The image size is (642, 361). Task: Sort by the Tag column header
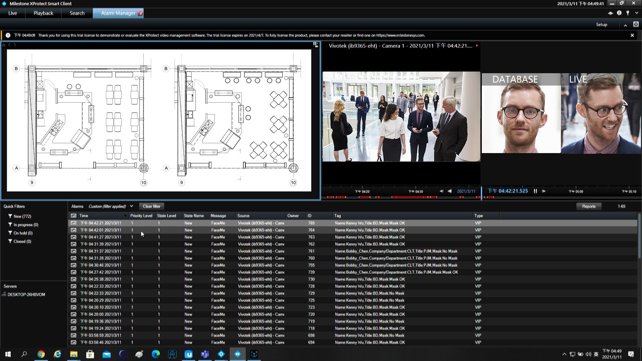403,216
